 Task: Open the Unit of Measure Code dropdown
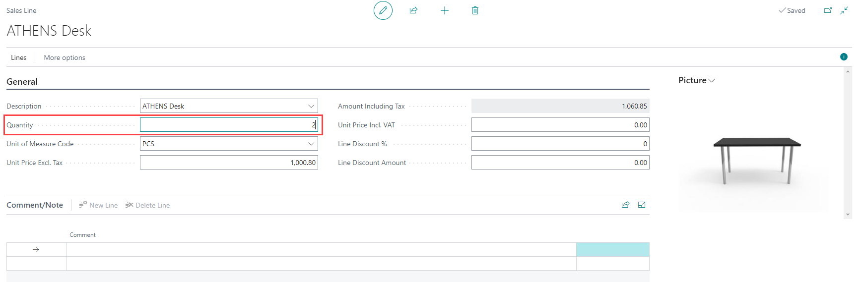click(x=311, y=144)
